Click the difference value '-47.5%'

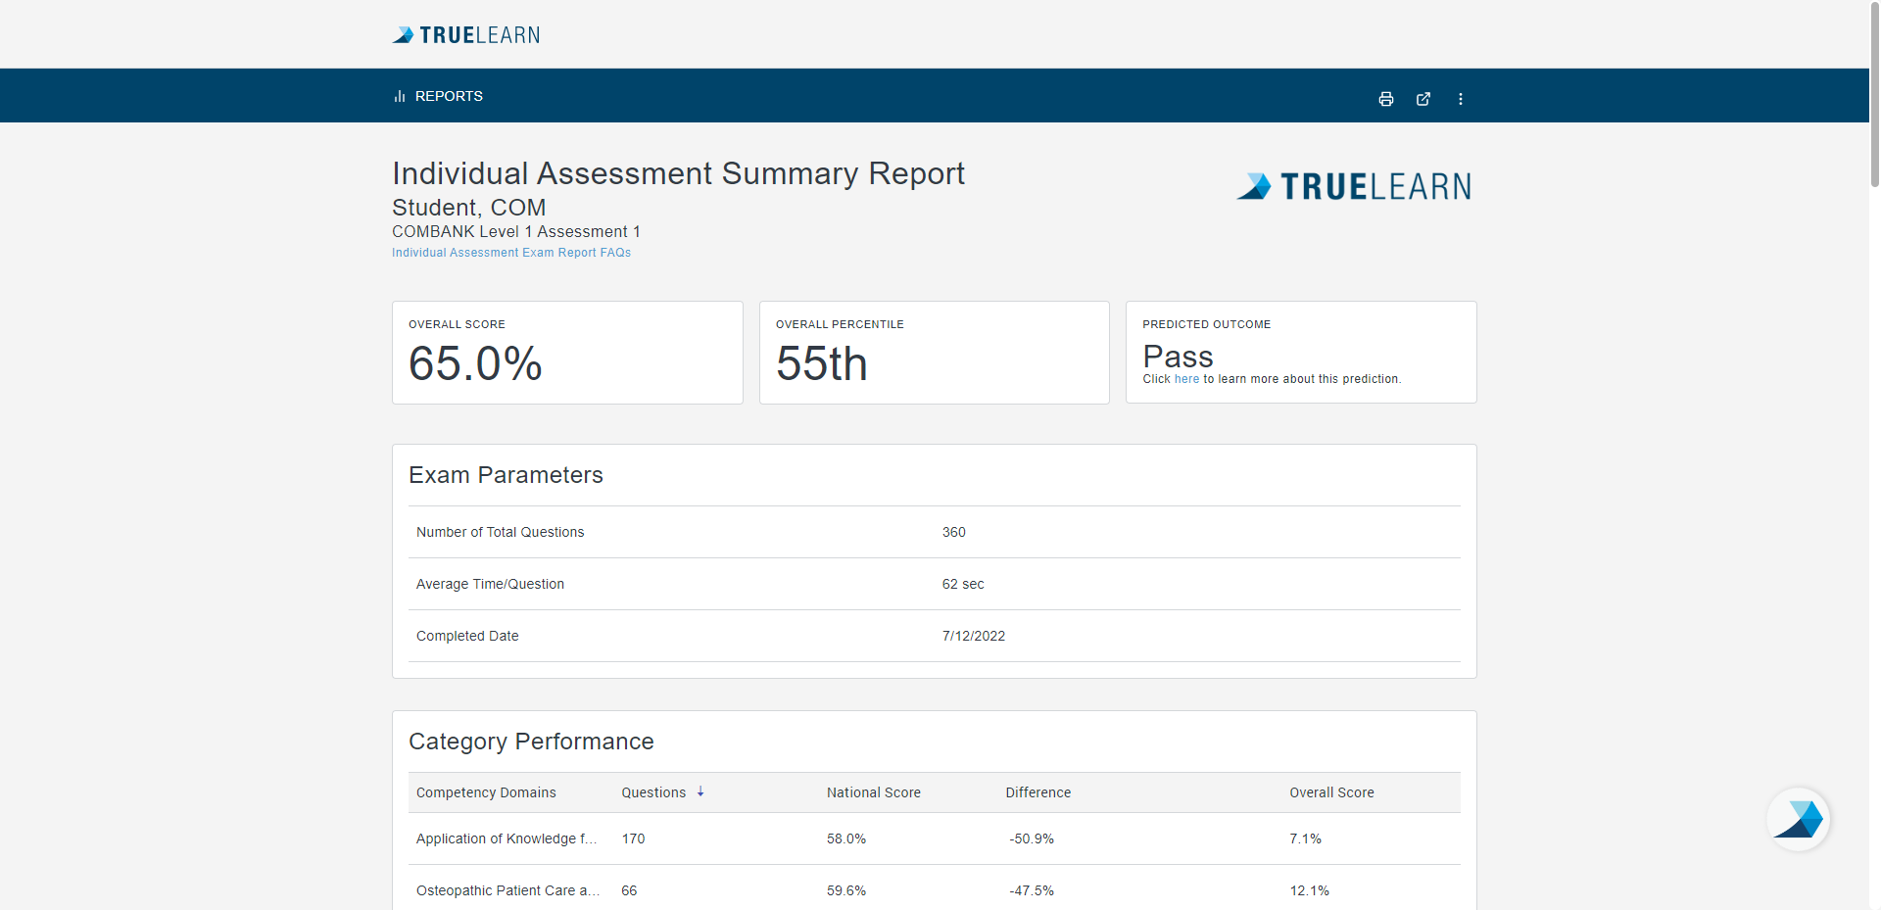1032,890
